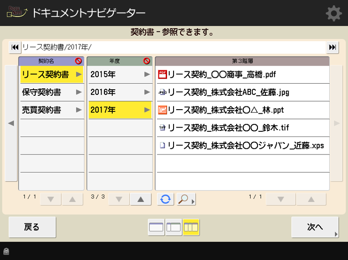
Task: Switch to three-column view layout
Action: point(191,227)
